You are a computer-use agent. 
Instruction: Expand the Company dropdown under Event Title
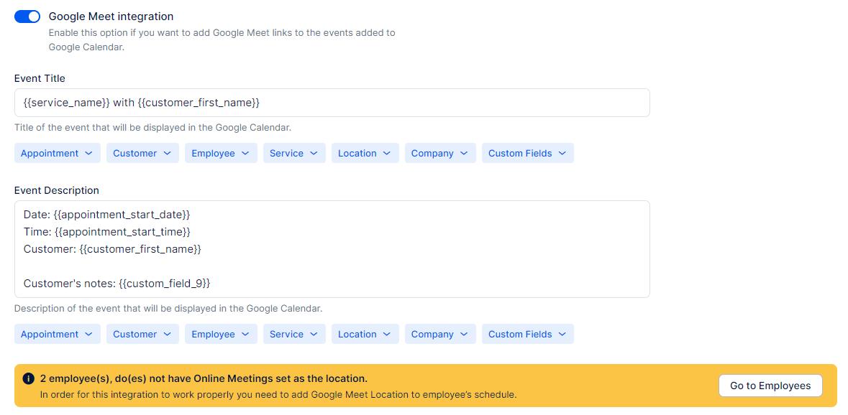[439, 153]
